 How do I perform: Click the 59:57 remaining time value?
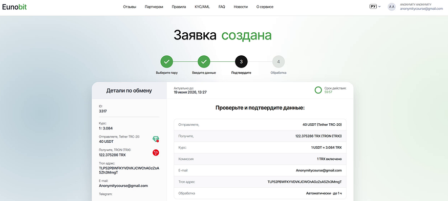click(x=328, y=92)
